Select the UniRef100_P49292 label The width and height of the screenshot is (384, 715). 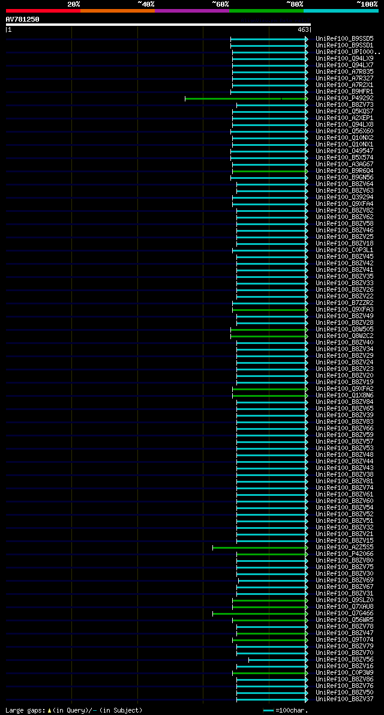344,98
